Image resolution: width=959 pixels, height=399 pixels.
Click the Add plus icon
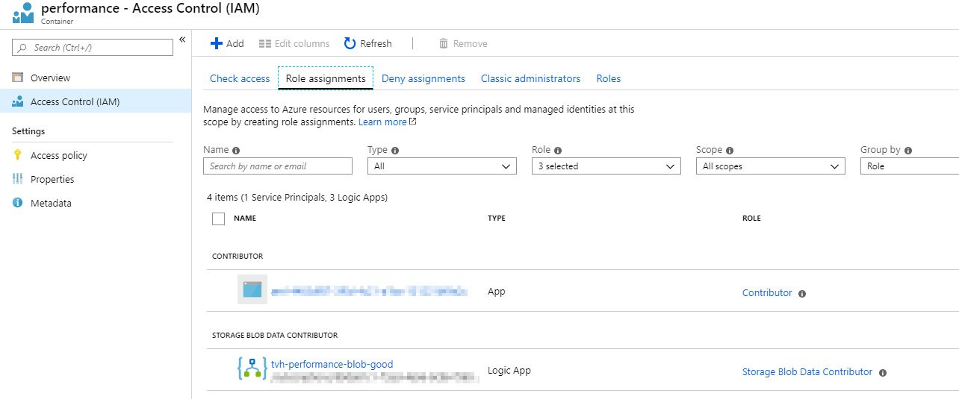click(x=217, y=44)
